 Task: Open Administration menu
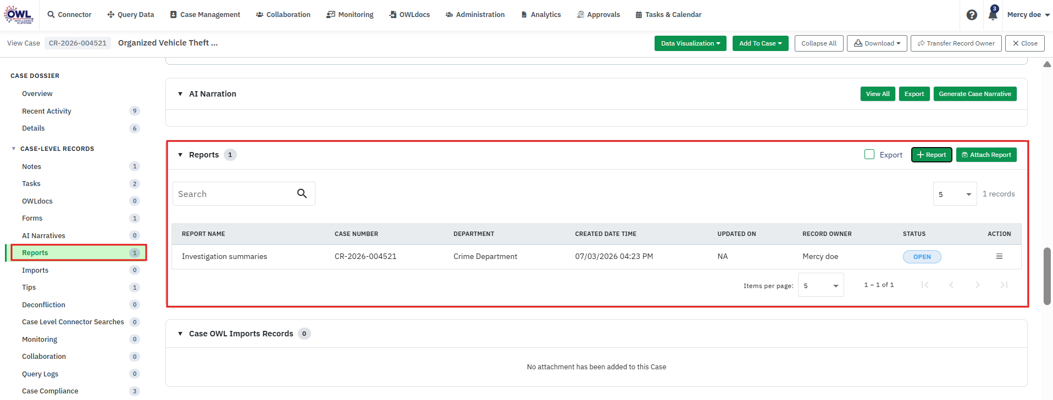click(x=475, y=15)
